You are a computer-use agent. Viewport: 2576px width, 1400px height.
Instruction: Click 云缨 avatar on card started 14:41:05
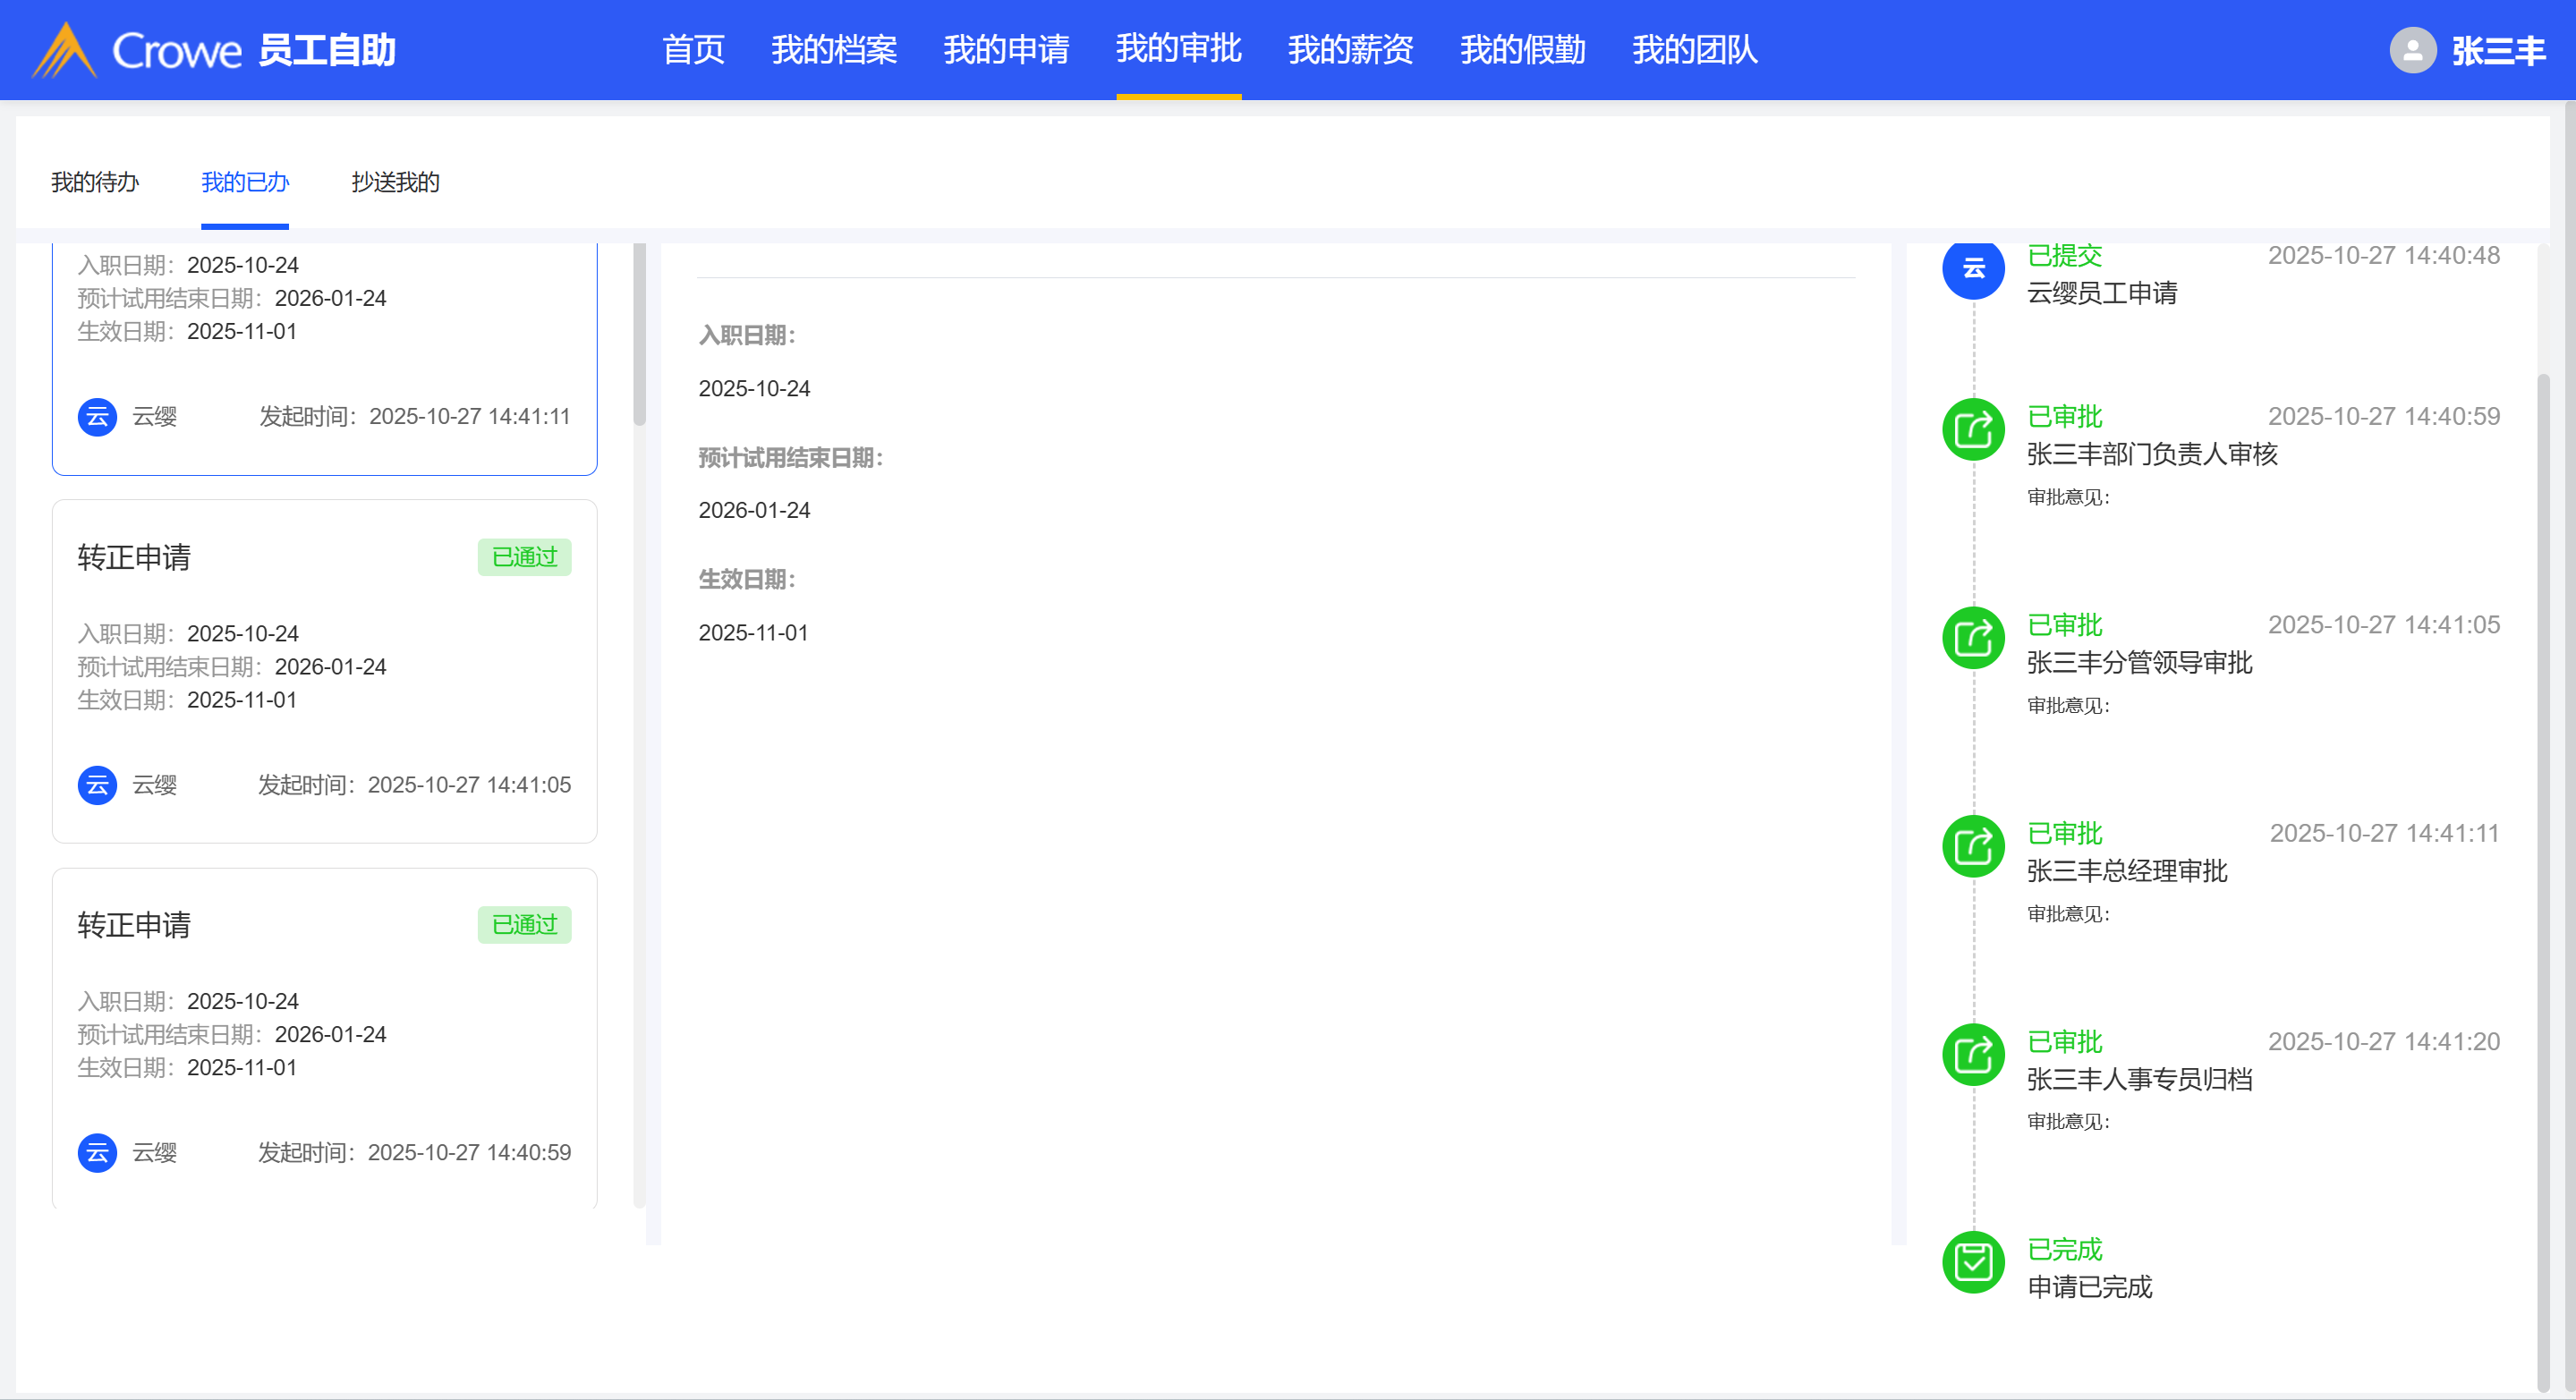pos(97,785)
